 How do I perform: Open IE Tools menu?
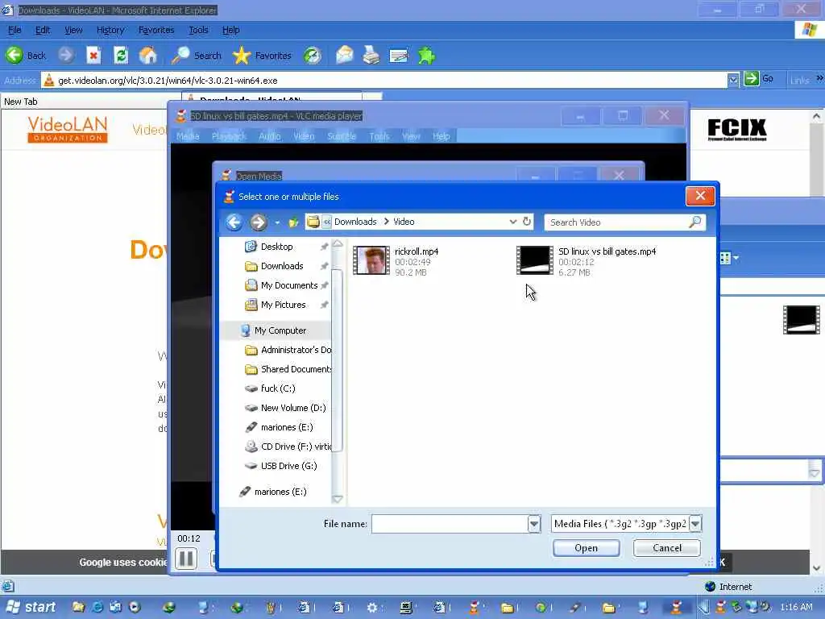[198, 30]
